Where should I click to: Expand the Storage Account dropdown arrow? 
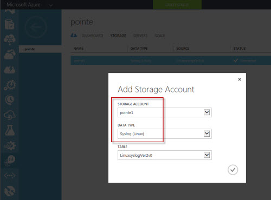point(207,112)
